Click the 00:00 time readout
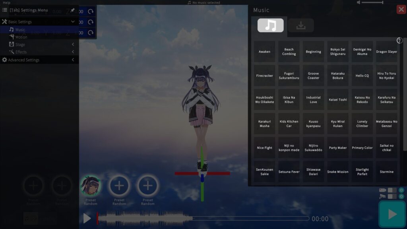 point(320,219)
